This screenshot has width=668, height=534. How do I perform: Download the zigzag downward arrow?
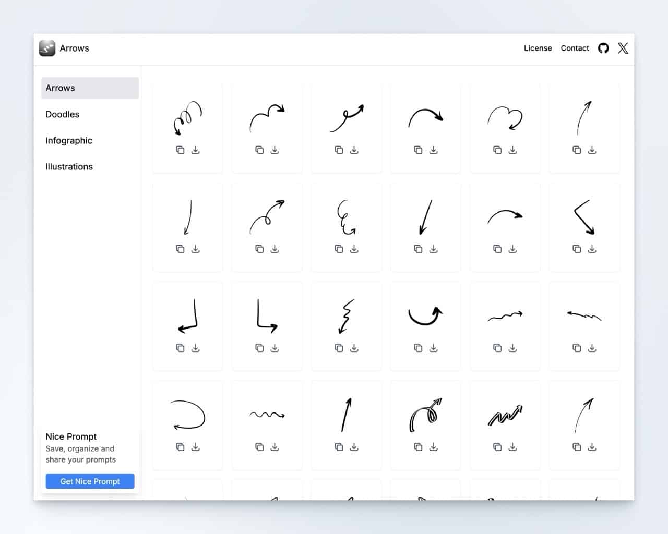(x=354, y=348)
